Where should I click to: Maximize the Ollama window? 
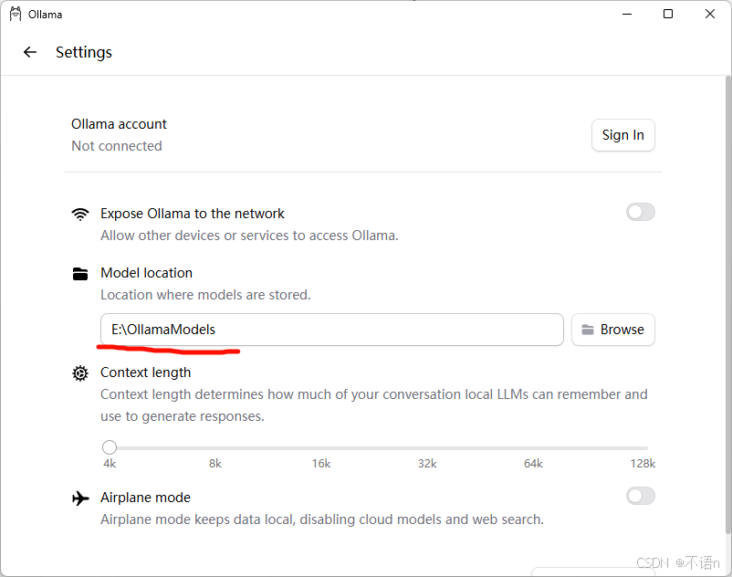[x=668, y=14]
